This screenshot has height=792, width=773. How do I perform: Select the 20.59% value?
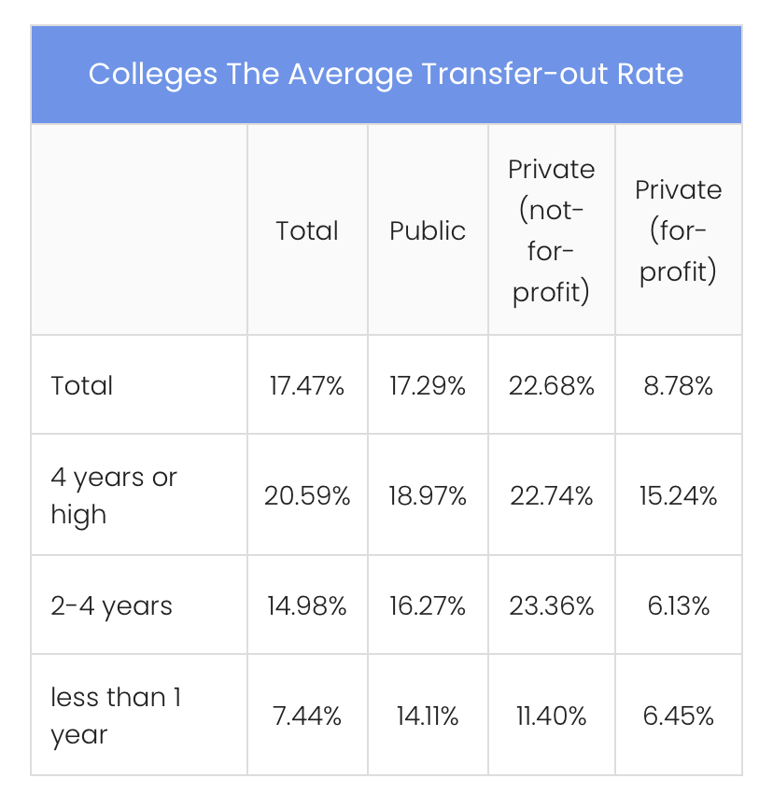pyautogui.click(x=307, y=495)
